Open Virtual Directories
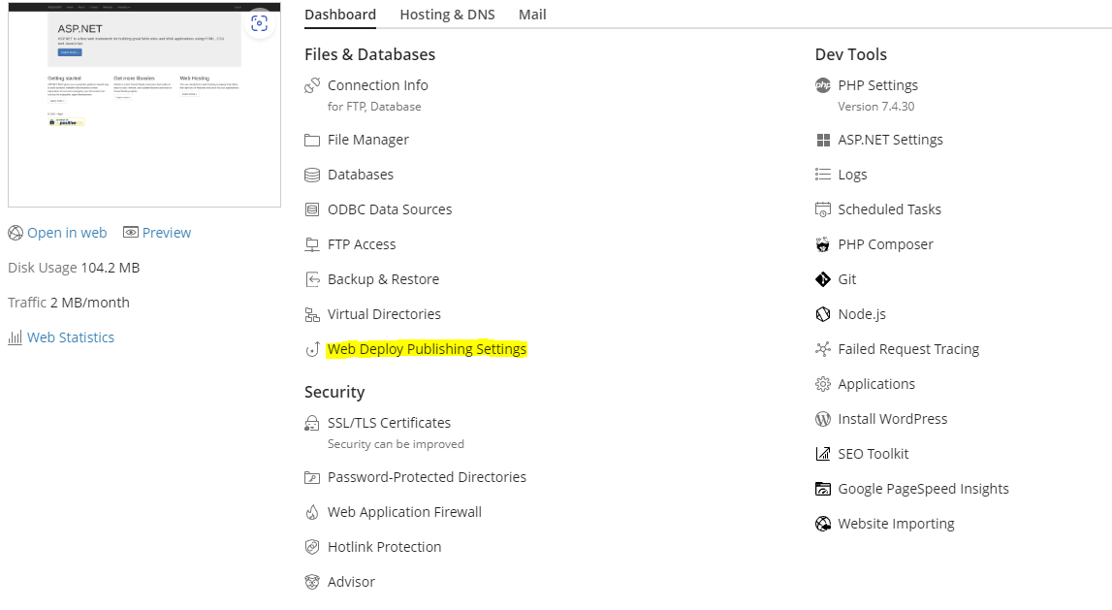The image size is (1112, 610). pos(384,314)
